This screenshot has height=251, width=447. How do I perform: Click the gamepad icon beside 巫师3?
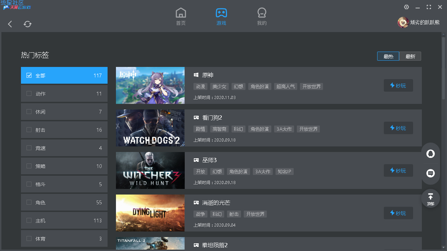click(196, 160)
